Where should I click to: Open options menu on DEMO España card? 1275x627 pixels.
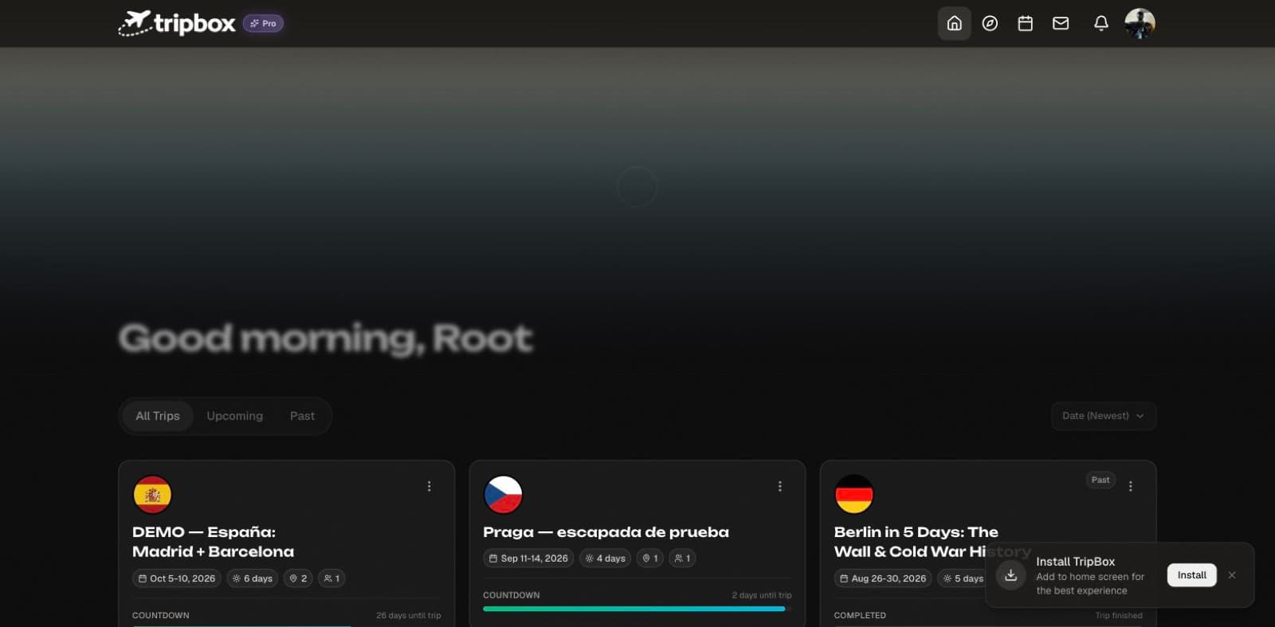tap(429, 486)
